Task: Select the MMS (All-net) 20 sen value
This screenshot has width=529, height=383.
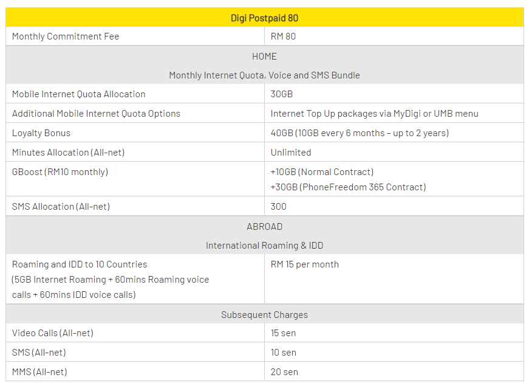Action: point(284,372)
